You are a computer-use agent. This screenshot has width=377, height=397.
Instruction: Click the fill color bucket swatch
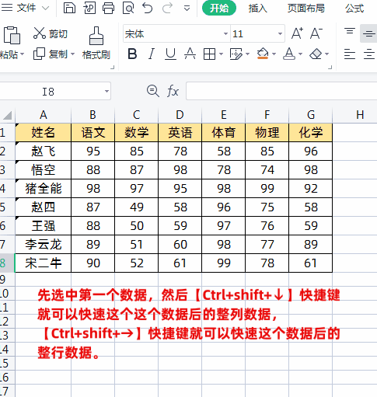click(263, 54)
